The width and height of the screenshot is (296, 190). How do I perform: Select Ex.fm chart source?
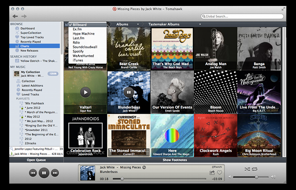coord(88,29)
